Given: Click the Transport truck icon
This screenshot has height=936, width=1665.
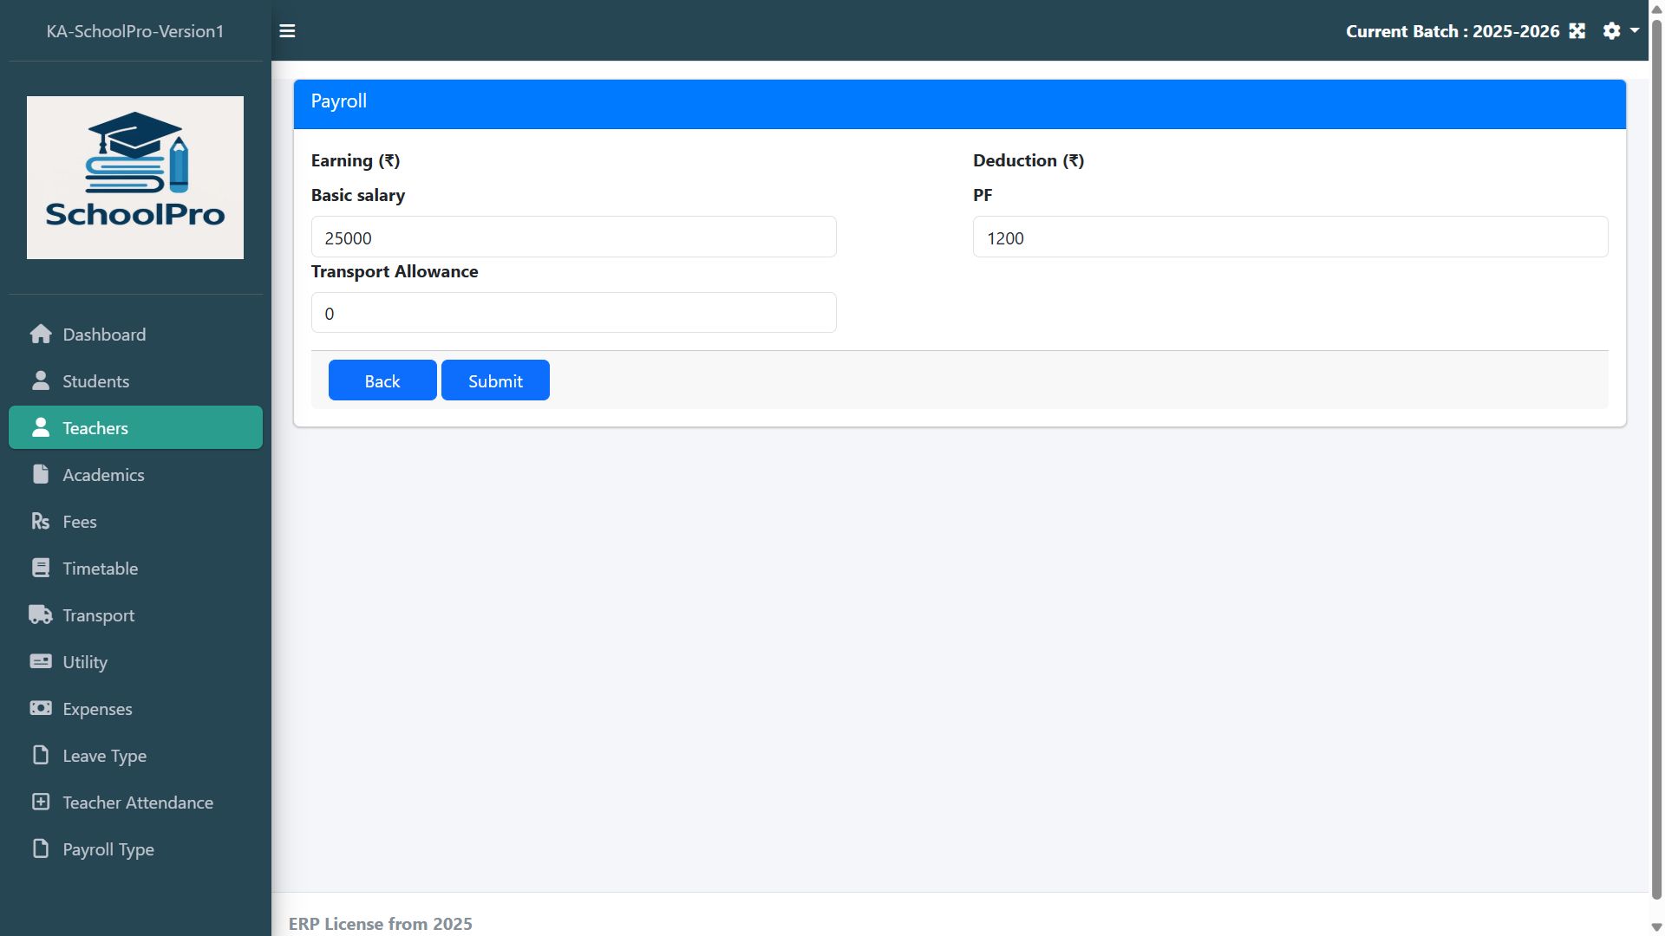Looking at the screenshot, I should (x=41, y=615).
